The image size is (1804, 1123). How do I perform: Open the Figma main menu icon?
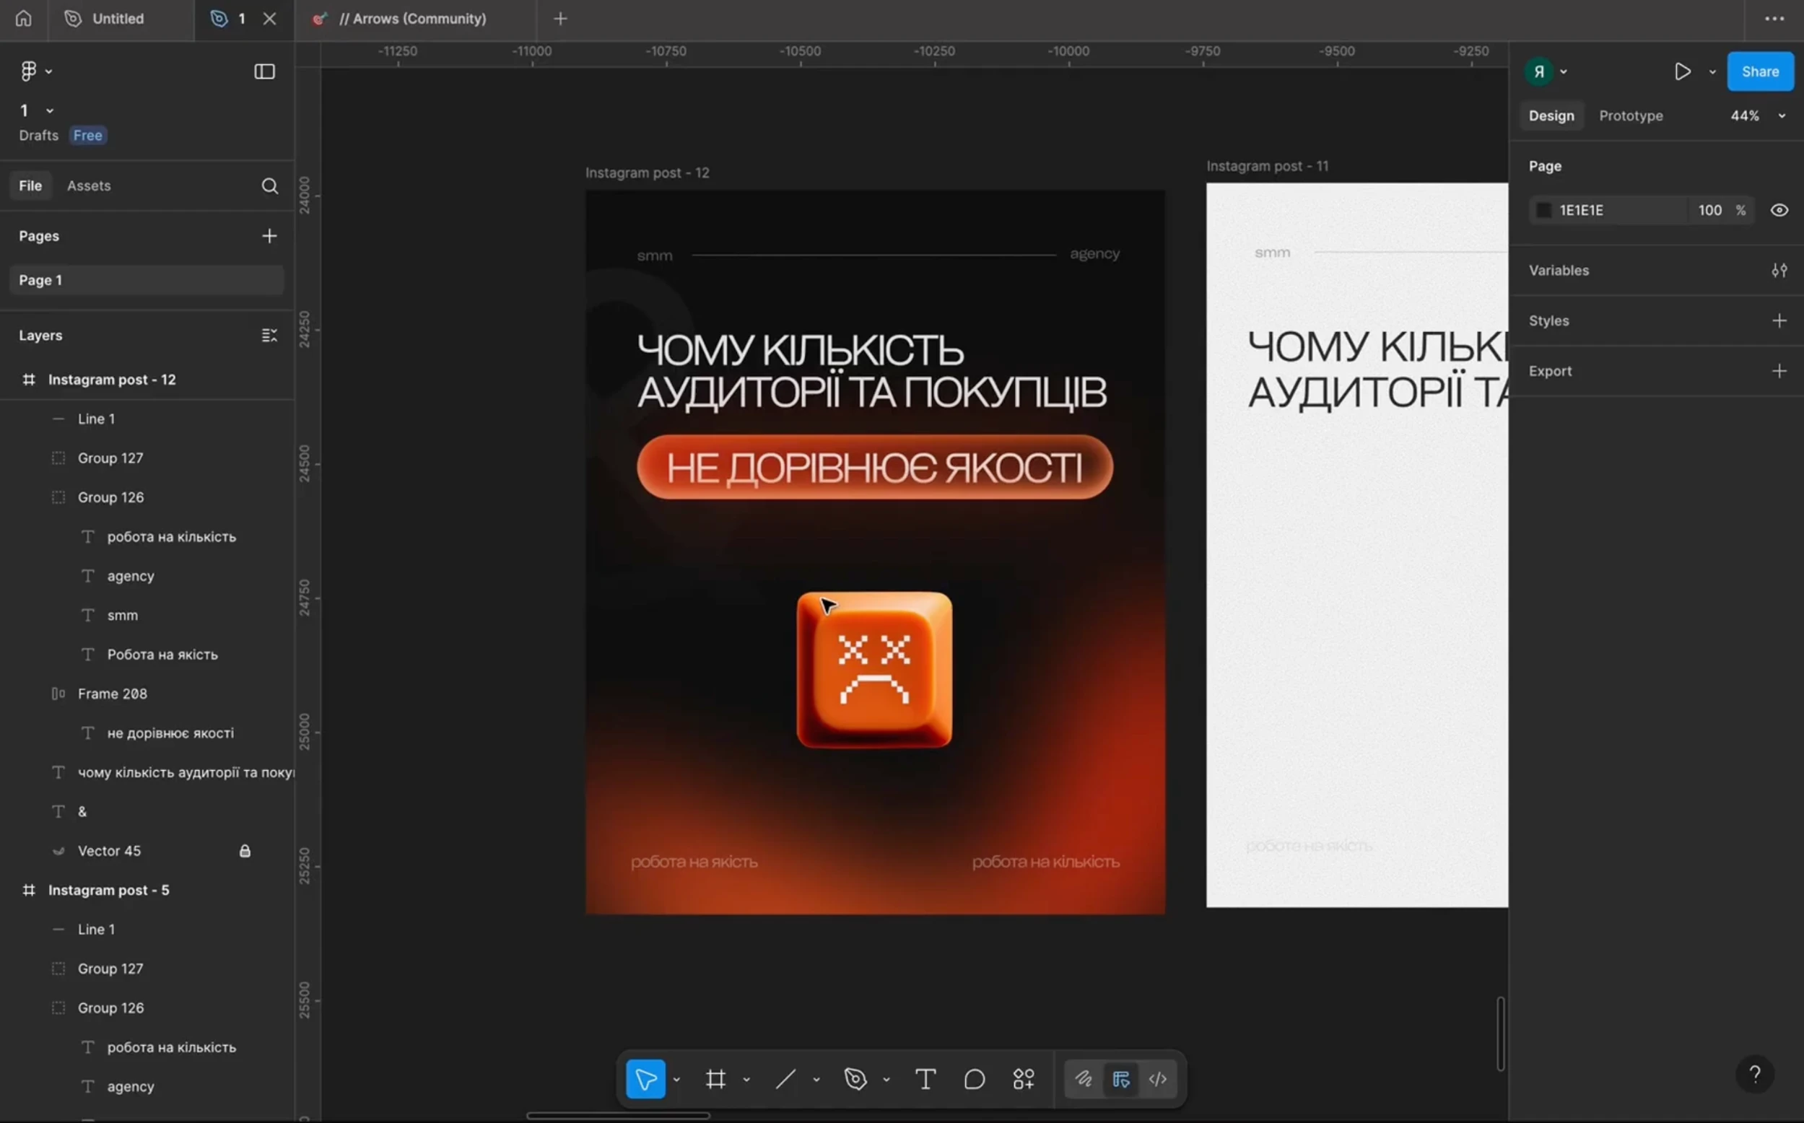coord(28,71)
